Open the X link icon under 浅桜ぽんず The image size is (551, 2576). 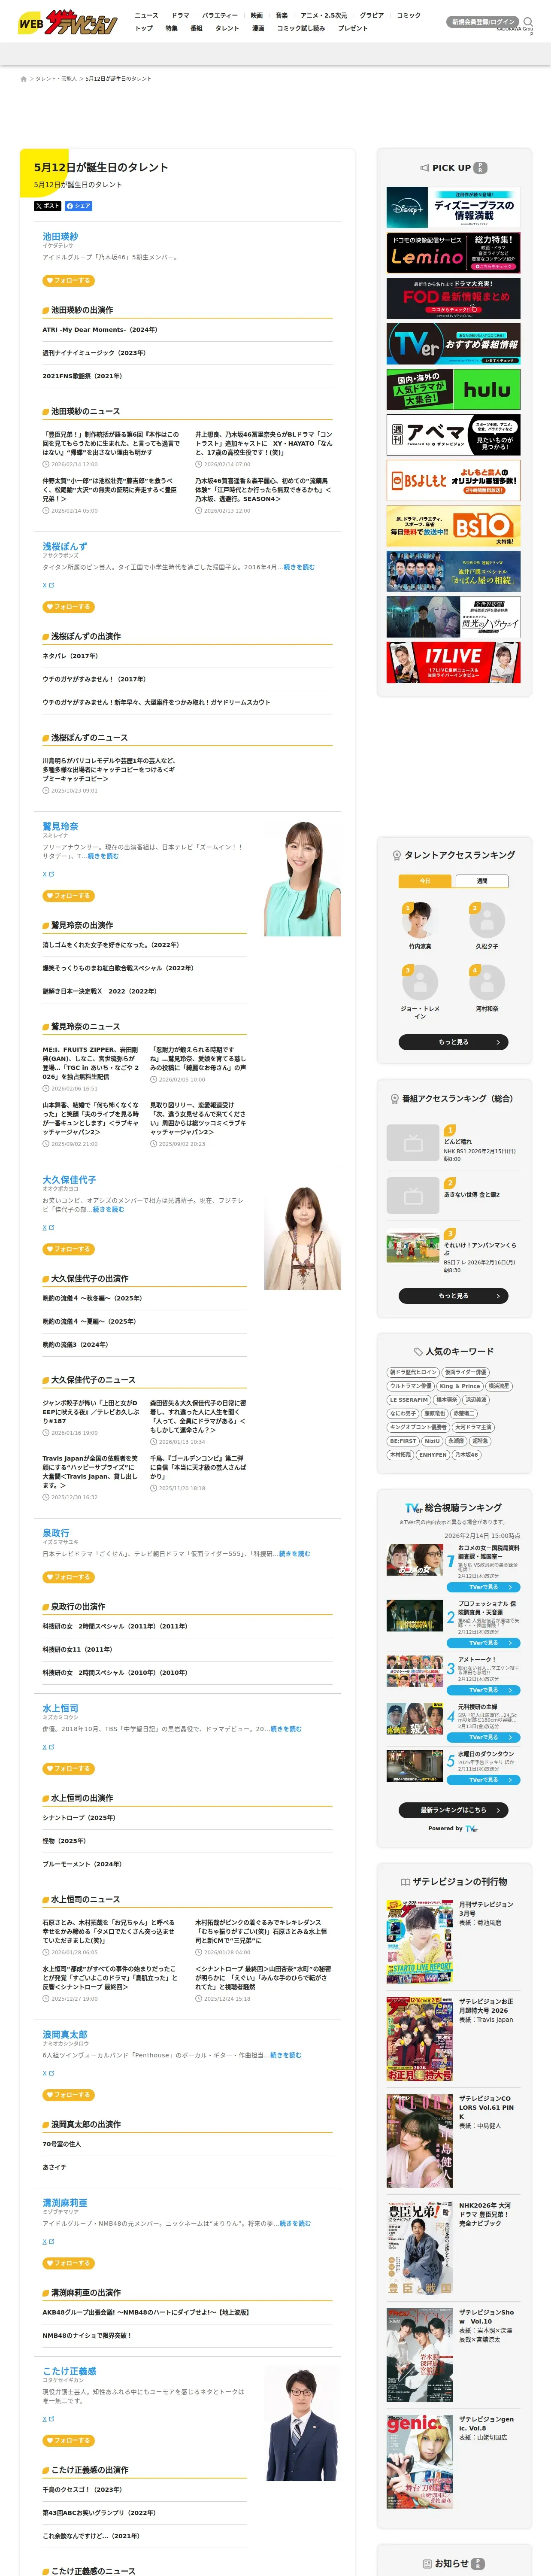pyautogui.click(x=48, y=585)
